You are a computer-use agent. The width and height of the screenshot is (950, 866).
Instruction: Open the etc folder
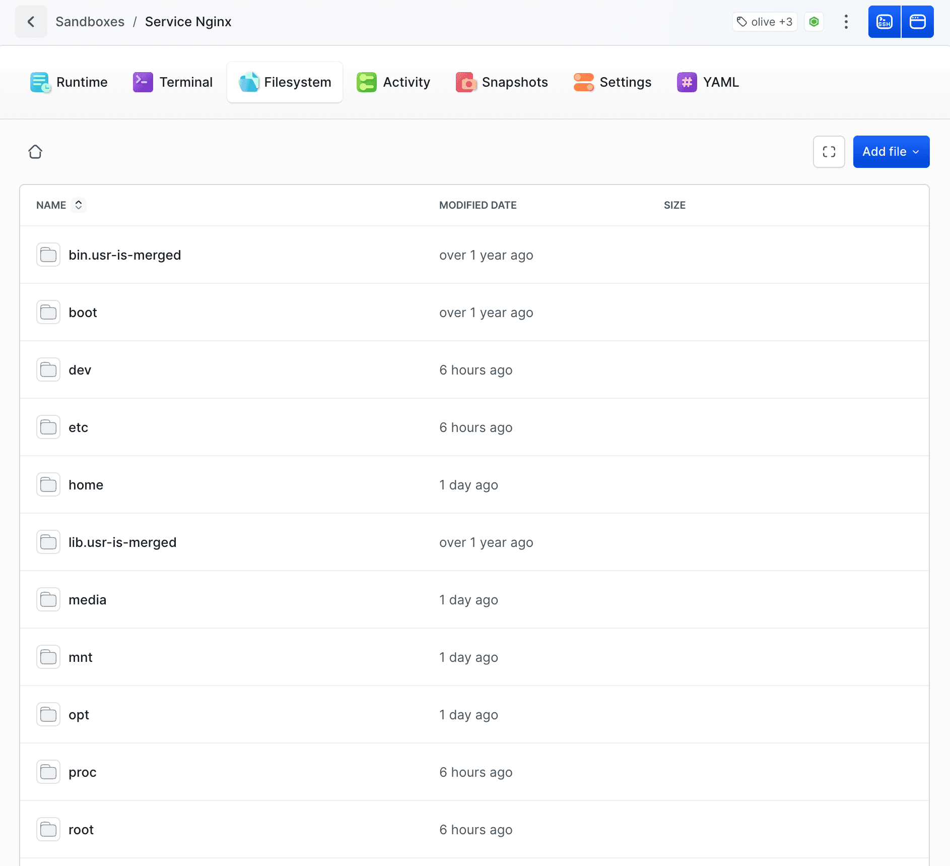click(x=78, y=427)
